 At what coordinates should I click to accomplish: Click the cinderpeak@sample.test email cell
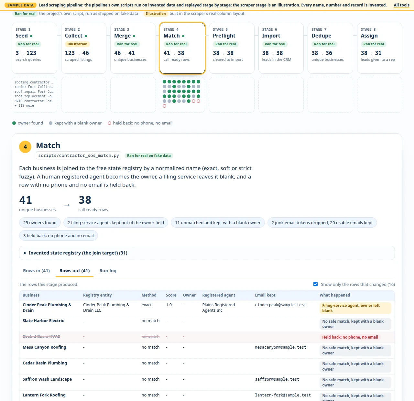click(x=280, y=305)
